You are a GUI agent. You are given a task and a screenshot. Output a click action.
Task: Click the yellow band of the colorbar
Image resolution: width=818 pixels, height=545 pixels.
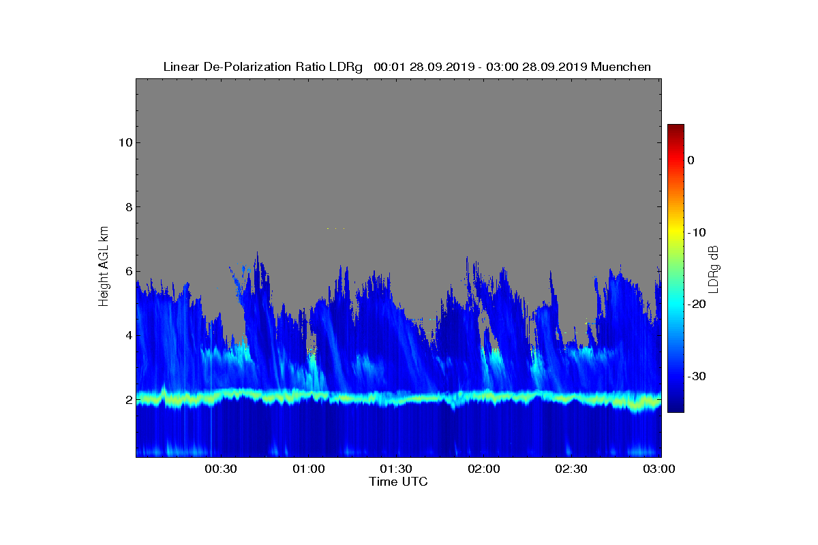[676, 232]
